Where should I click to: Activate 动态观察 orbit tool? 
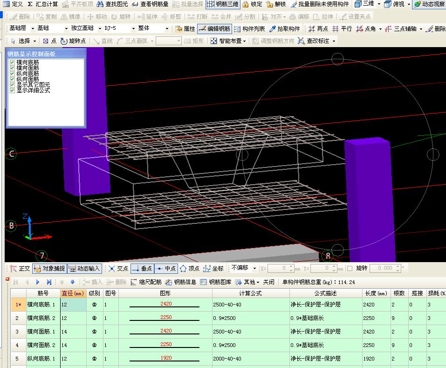pos(430,4)
